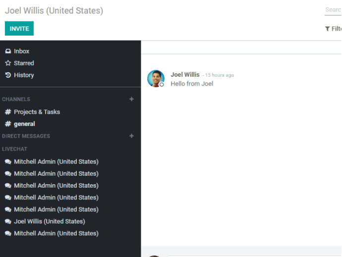Image resolution: width=342 pixels, height=257 pixels.
Task: Click the hash icon beside general
Action: click(8, 124)
